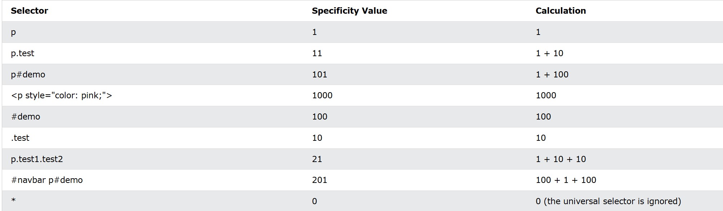Click the inline style pink selector cell
This screenshot has height=211, width=723.
(x=62, y=95)
